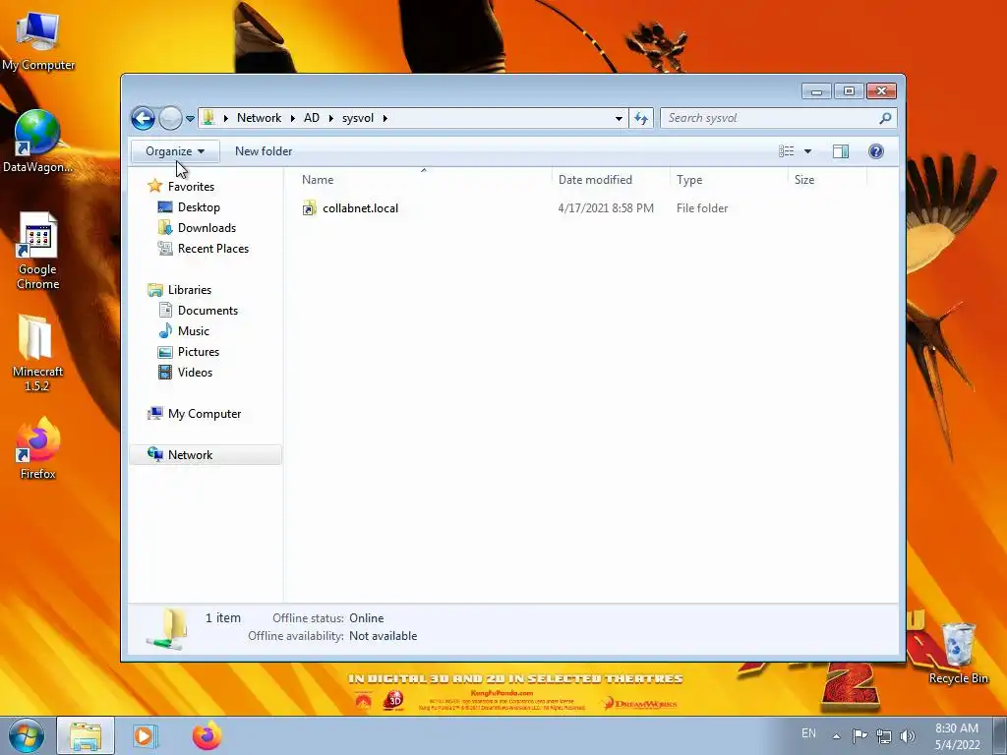Image resolution: width=1007 pixels, height=755 pixels.
Task: Select the sysvol breadcrumb segment
Action: coord(358,118)
